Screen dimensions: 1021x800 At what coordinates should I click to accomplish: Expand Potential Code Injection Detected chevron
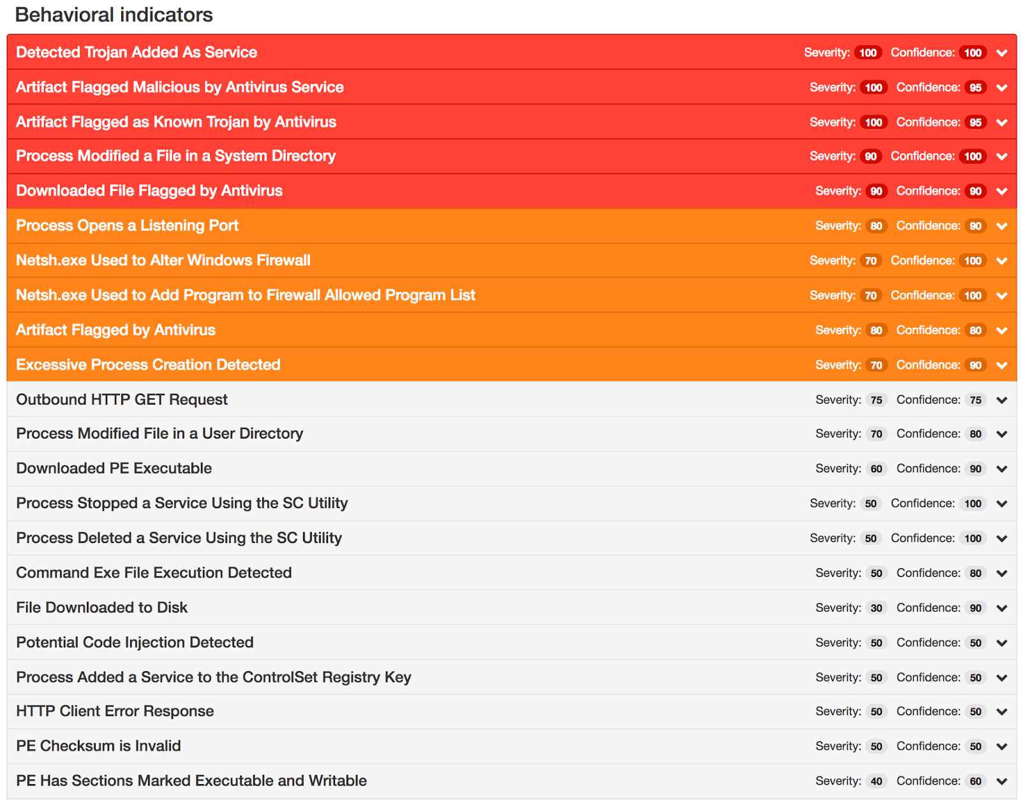click(x=1001, y=643)
